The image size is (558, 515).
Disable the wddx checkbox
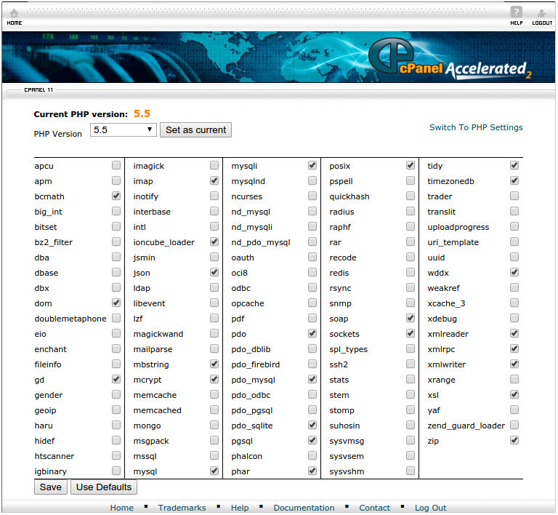click(x=514, y=273)
